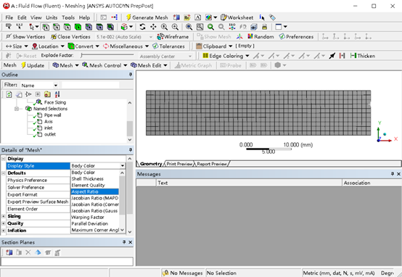Select the Pipe wall named selection

pos(52,115)
